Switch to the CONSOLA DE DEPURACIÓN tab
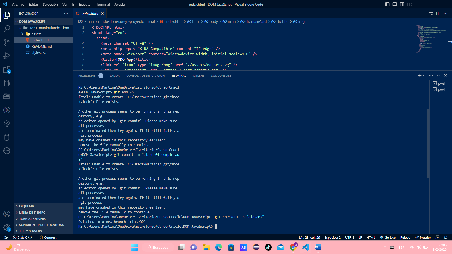The height and width of the screenshot is (254, 452). 145,76
